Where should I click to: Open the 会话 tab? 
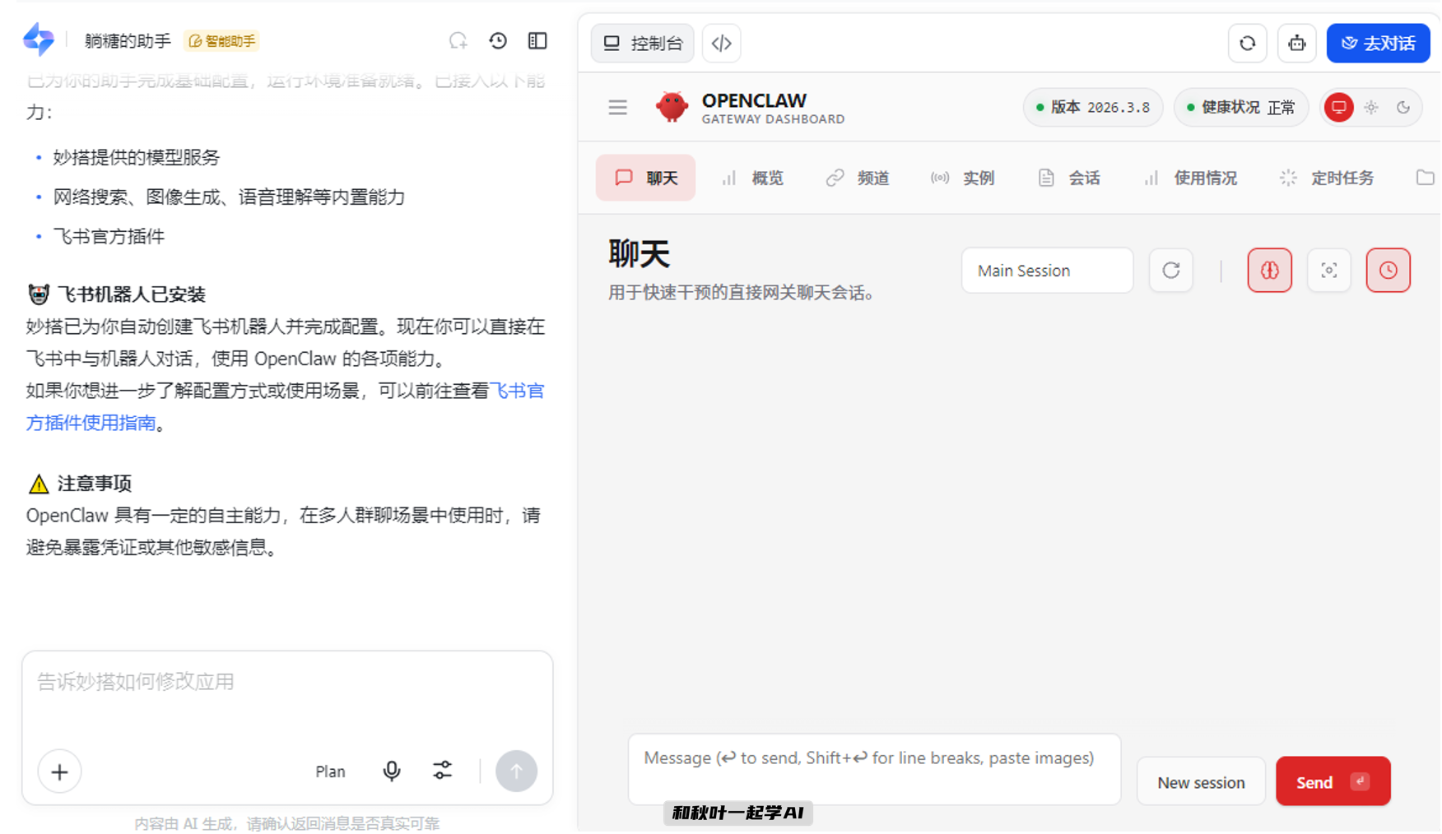[x=1068, y=178]
